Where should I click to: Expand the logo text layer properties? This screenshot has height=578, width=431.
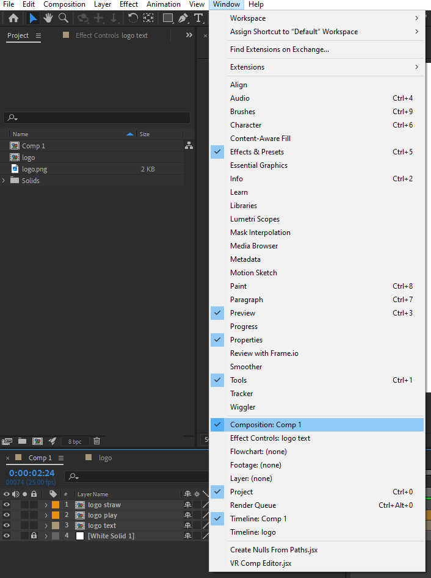point(46,526)
